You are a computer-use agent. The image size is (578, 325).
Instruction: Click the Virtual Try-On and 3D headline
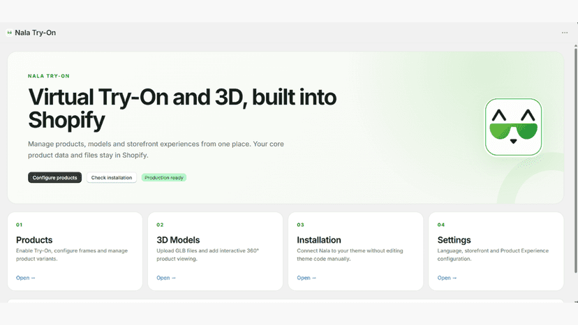coord(182,108)
